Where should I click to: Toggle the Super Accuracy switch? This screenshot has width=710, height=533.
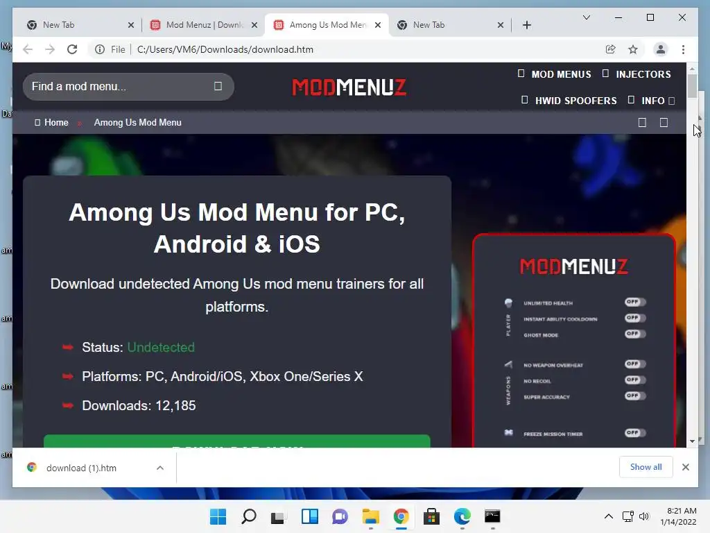(x=635, y=396)
